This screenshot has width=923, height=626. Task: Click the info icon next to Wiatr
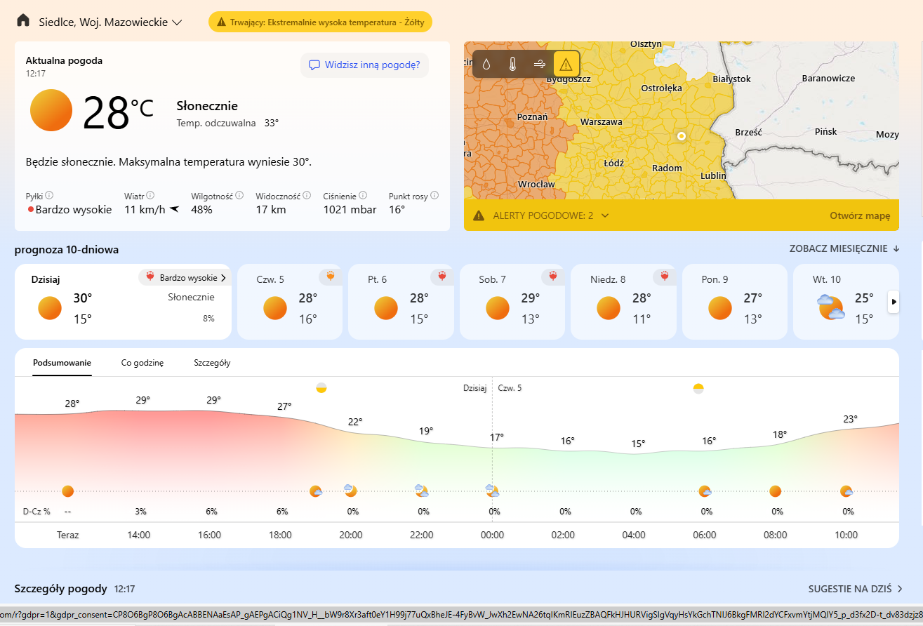point(151,197)
